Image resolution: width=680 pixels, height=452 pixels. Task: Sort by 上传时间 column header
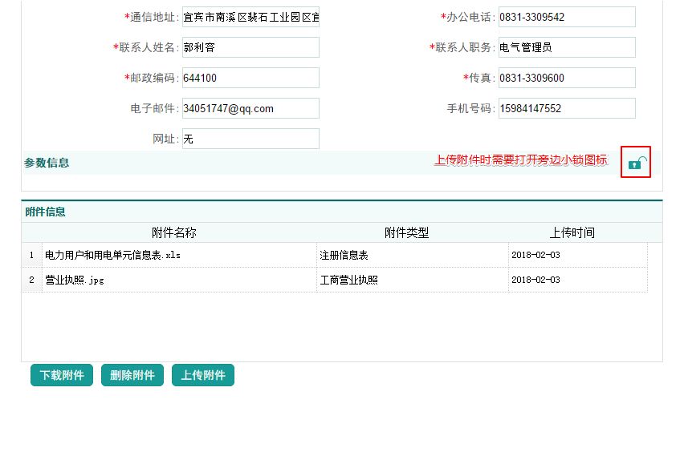pyautogui.click(x=572, y=233)
